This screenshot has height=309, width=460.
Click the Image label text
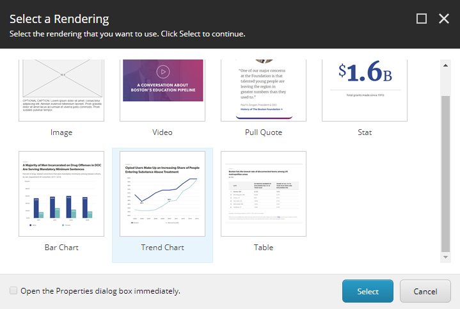click(61, 132)
